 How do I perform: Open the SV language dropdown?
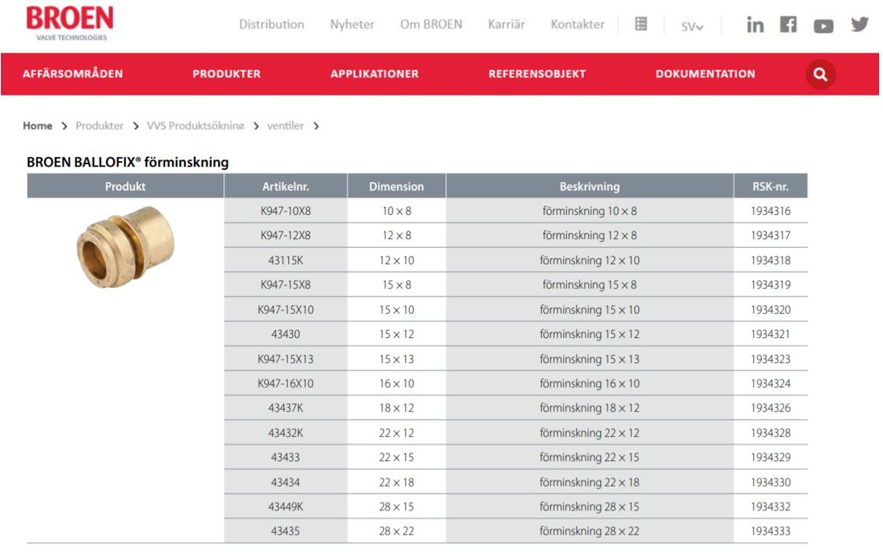[x=692, y=26]
